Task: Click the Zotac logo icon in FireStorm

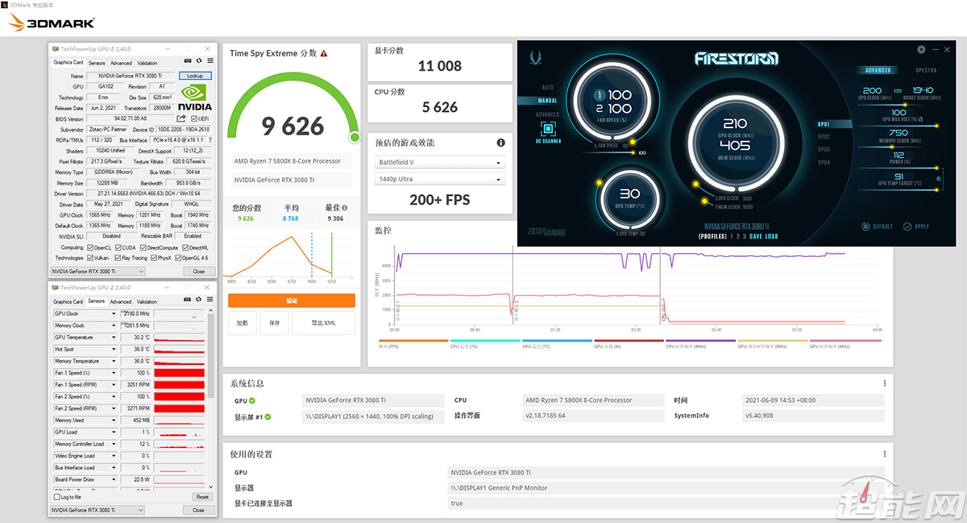Action: [536, 57]
